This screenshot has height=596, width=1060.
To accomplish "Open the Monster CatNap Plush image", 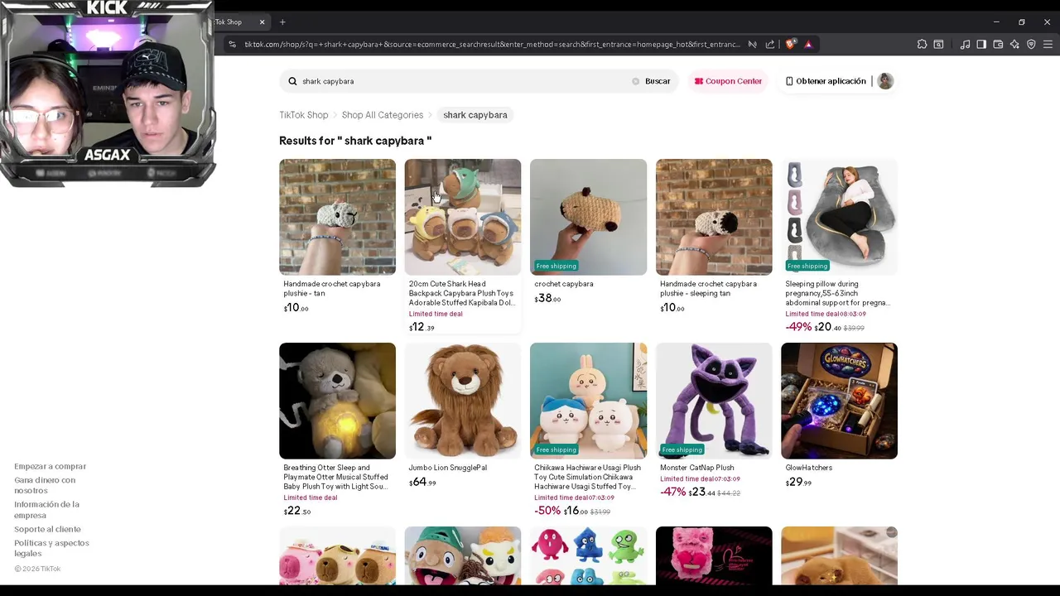I will (714, 401).
